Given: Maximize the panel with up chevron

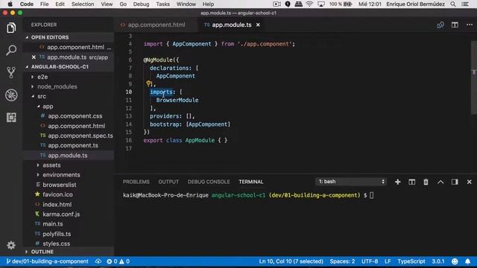Looking at the screenshot, I should pos(440,182).
